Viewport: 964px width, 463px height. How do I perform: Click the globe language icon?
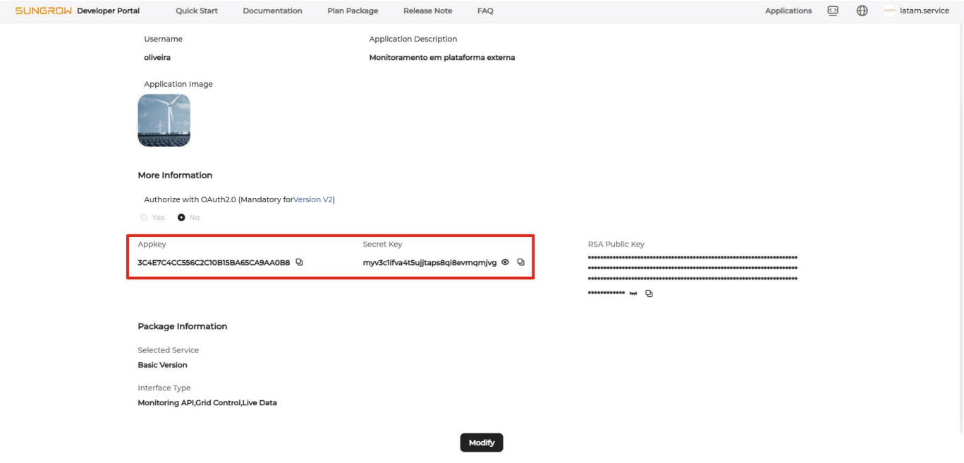(862, 11)
